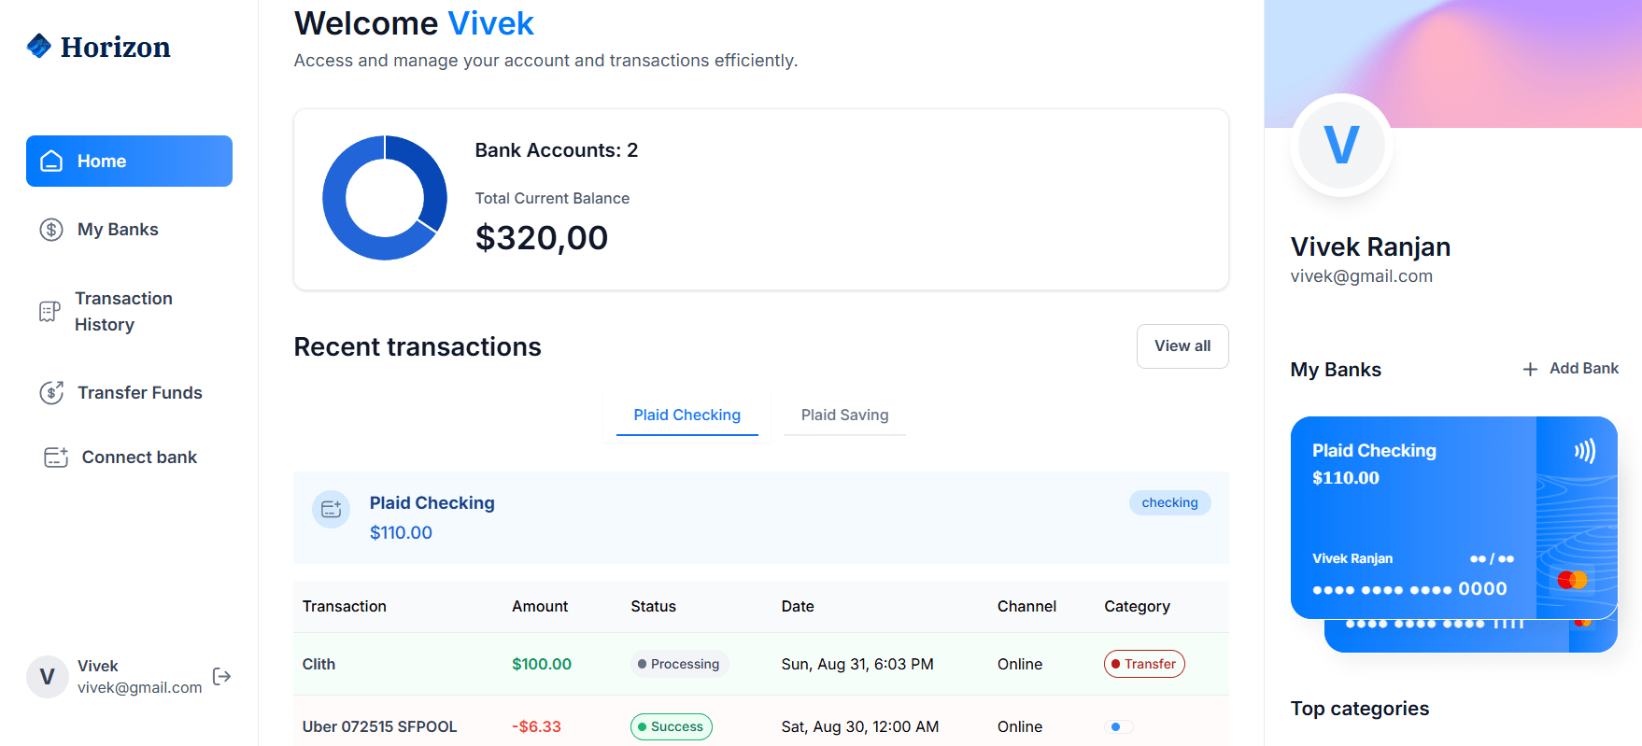Click the Plaid Checking account icon in banner
The height and width of the screenshot is (746, 1642).
331,509
